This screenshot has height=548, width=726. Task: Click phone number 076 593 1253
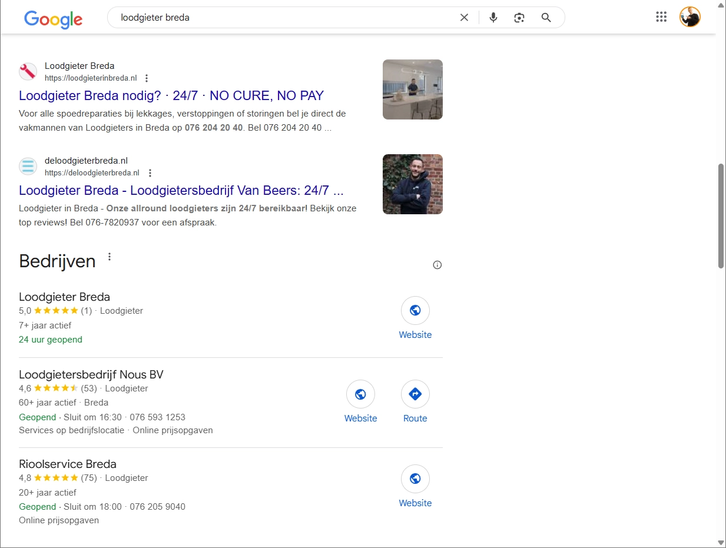[x=157, y=417]
